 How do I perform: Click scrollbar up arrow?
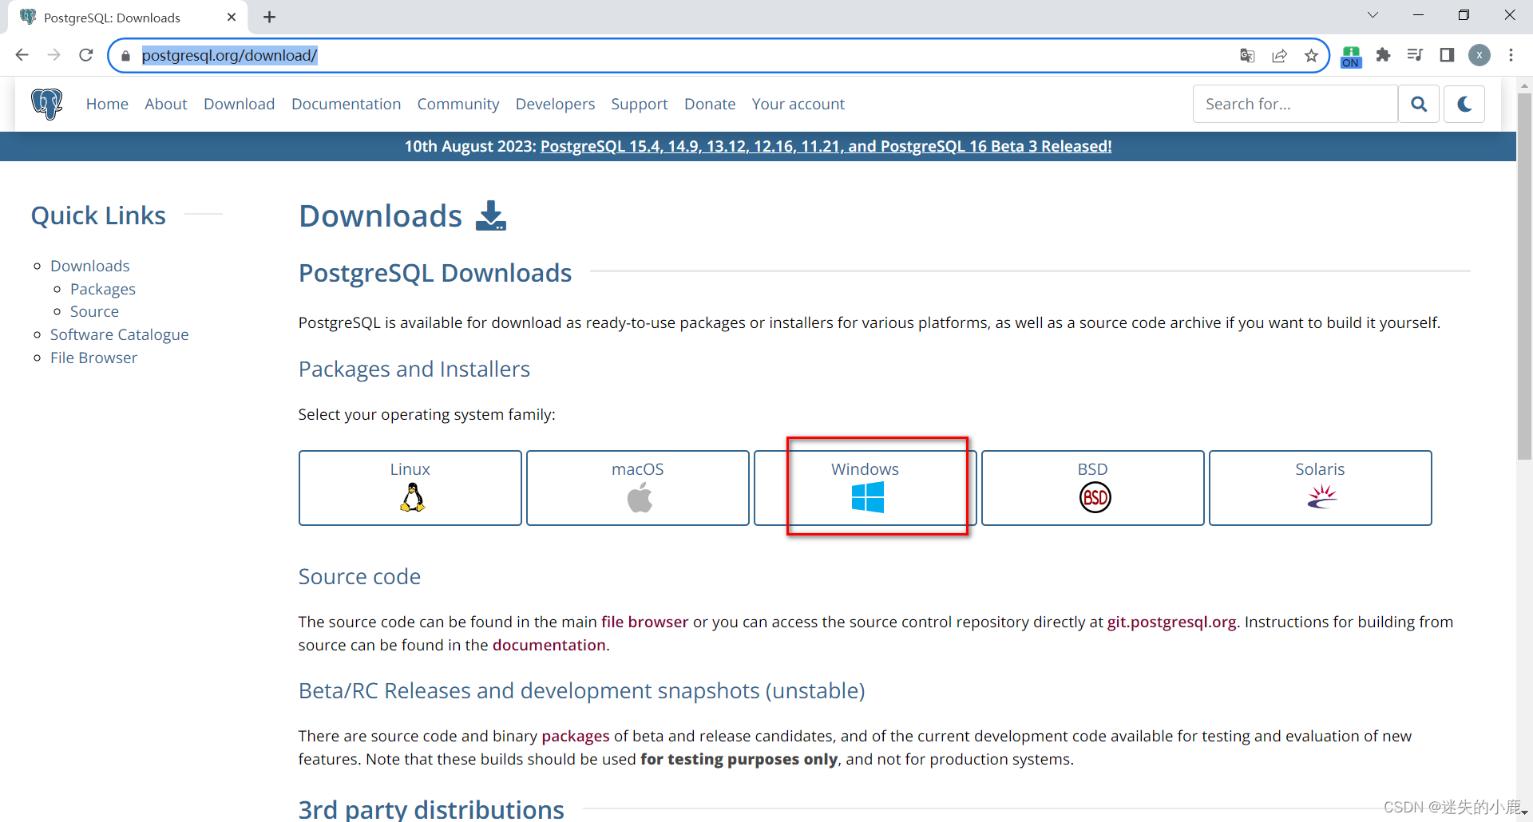[1524, 85]
